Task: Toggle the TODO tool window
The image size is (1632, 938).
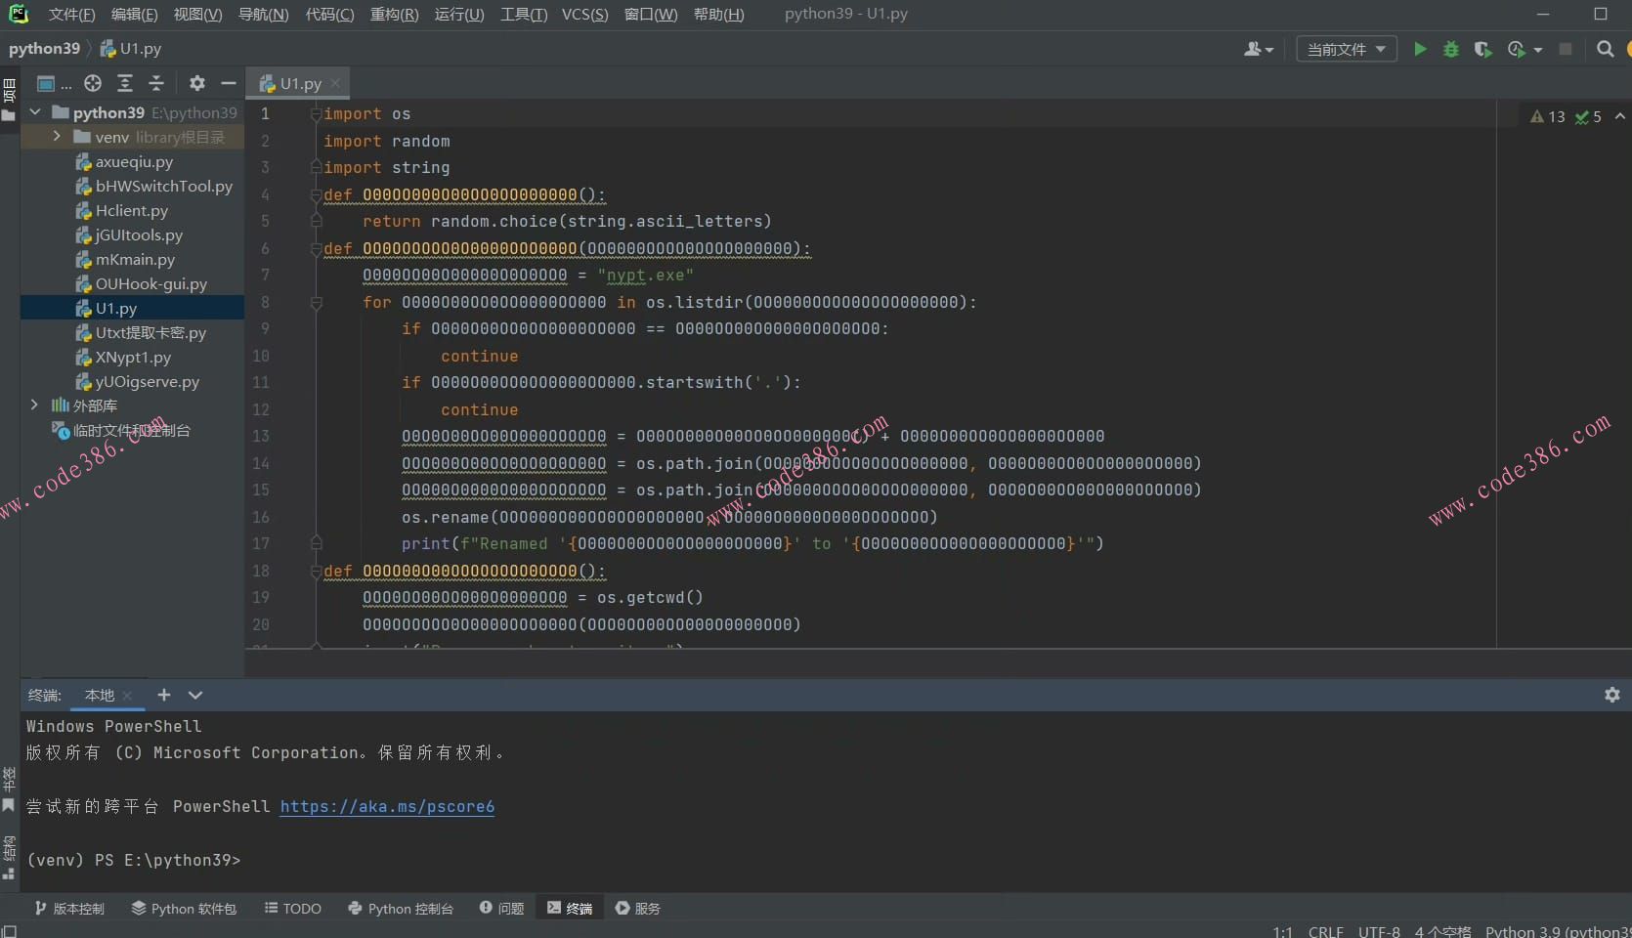Action: coord(293,908)
